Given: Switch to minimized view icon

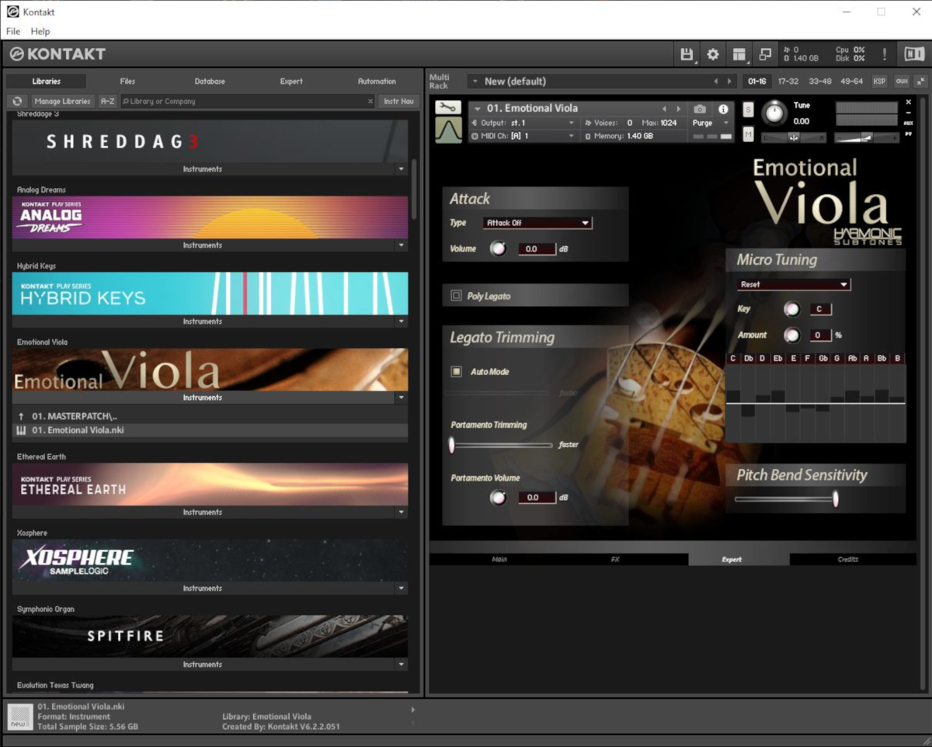Looking at the screenshot, I should [x=765, y=54].
